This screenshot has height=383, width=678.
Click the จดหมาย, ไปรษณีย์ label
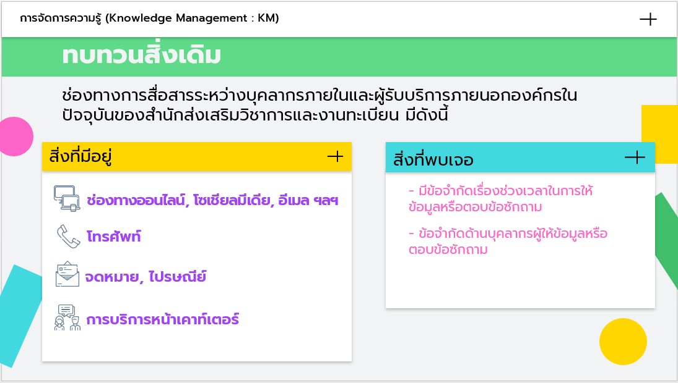click(146, 277)
